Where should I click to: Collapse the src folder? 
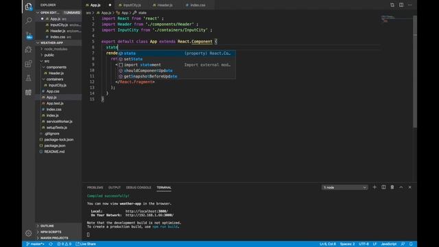(46, 61)
